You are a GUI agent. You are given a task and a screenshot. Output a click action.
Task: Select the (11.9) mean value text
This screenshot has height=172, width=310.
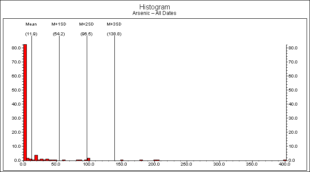[x=31, y=34]
